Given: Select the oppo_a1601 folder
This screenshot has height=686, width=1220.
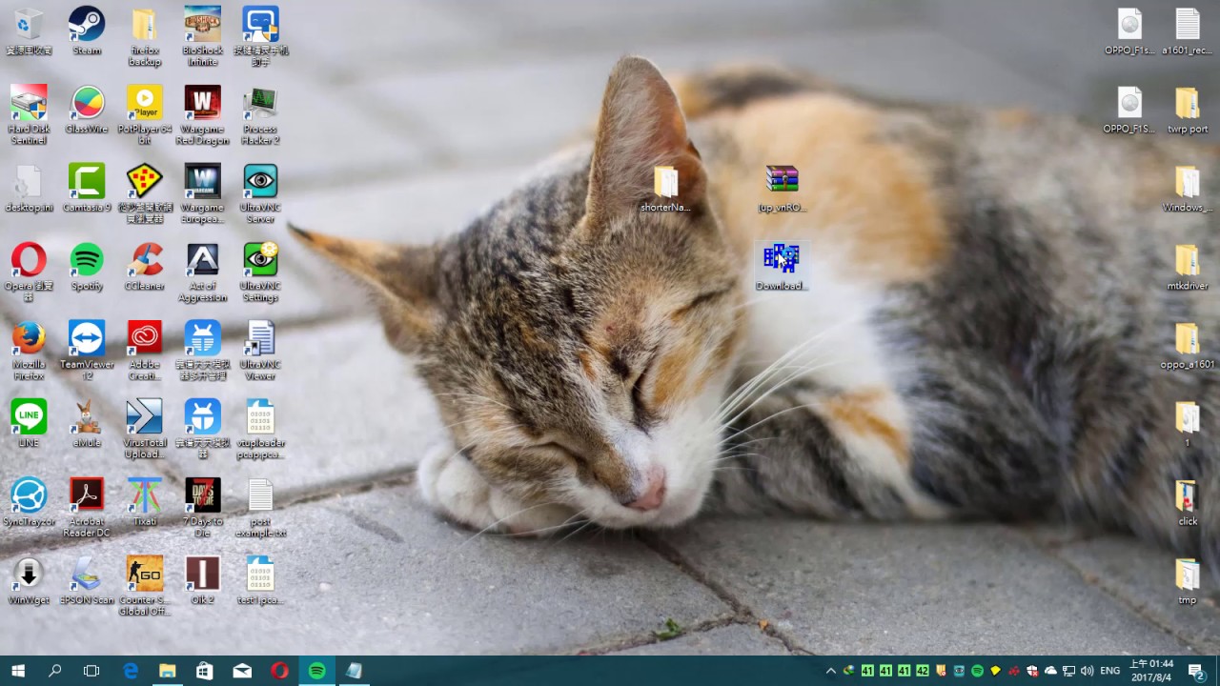Looking at the screenshot, I should 1187,345.
